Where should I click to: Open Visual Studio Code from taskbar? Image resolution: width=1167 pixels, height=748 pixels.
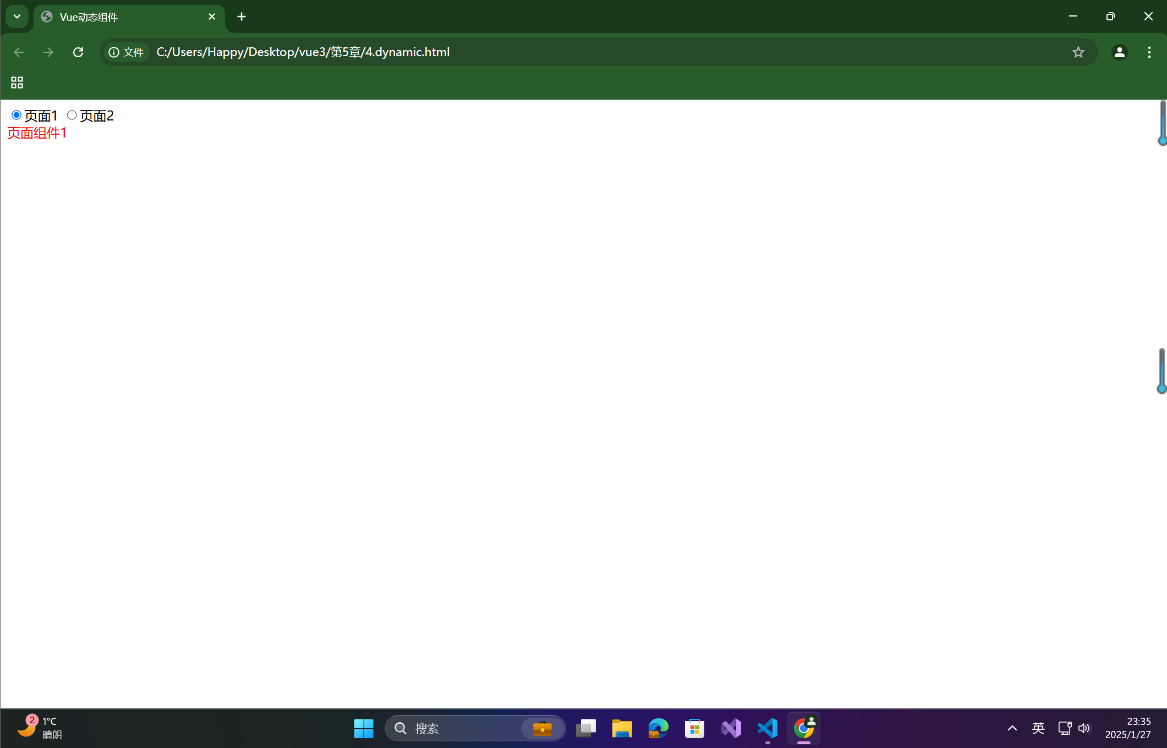point(768,728)
